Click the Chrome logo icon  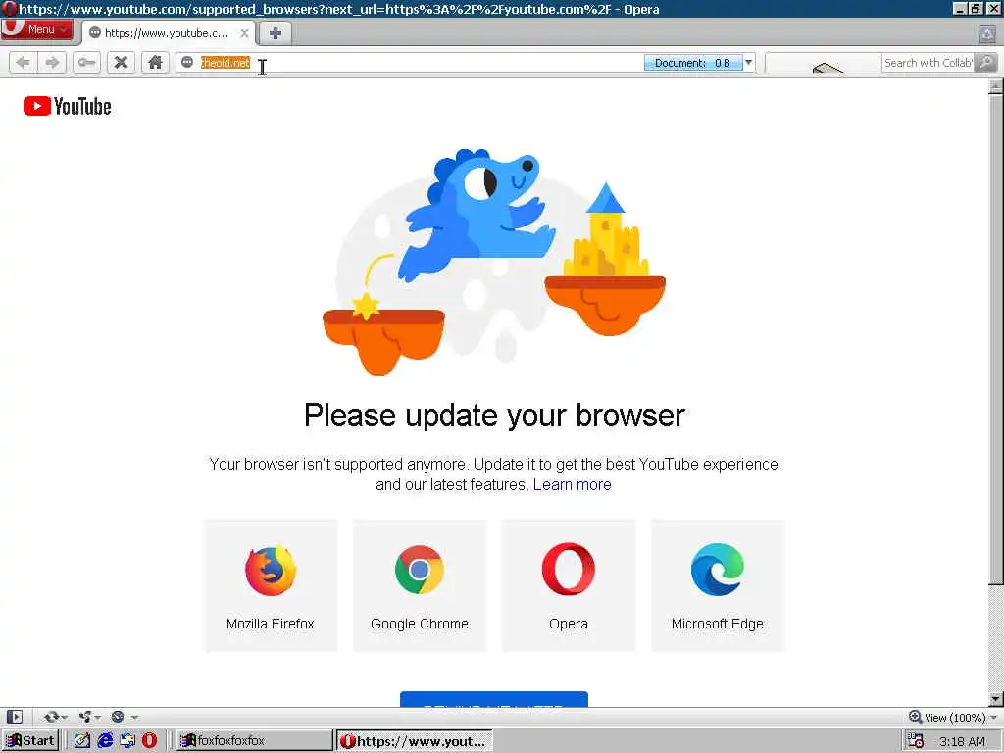pyautogui.click(x=420, y=570)
